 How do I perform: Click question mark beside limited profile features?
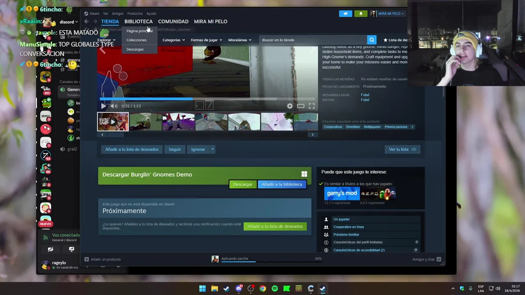(x=417, y=242)
